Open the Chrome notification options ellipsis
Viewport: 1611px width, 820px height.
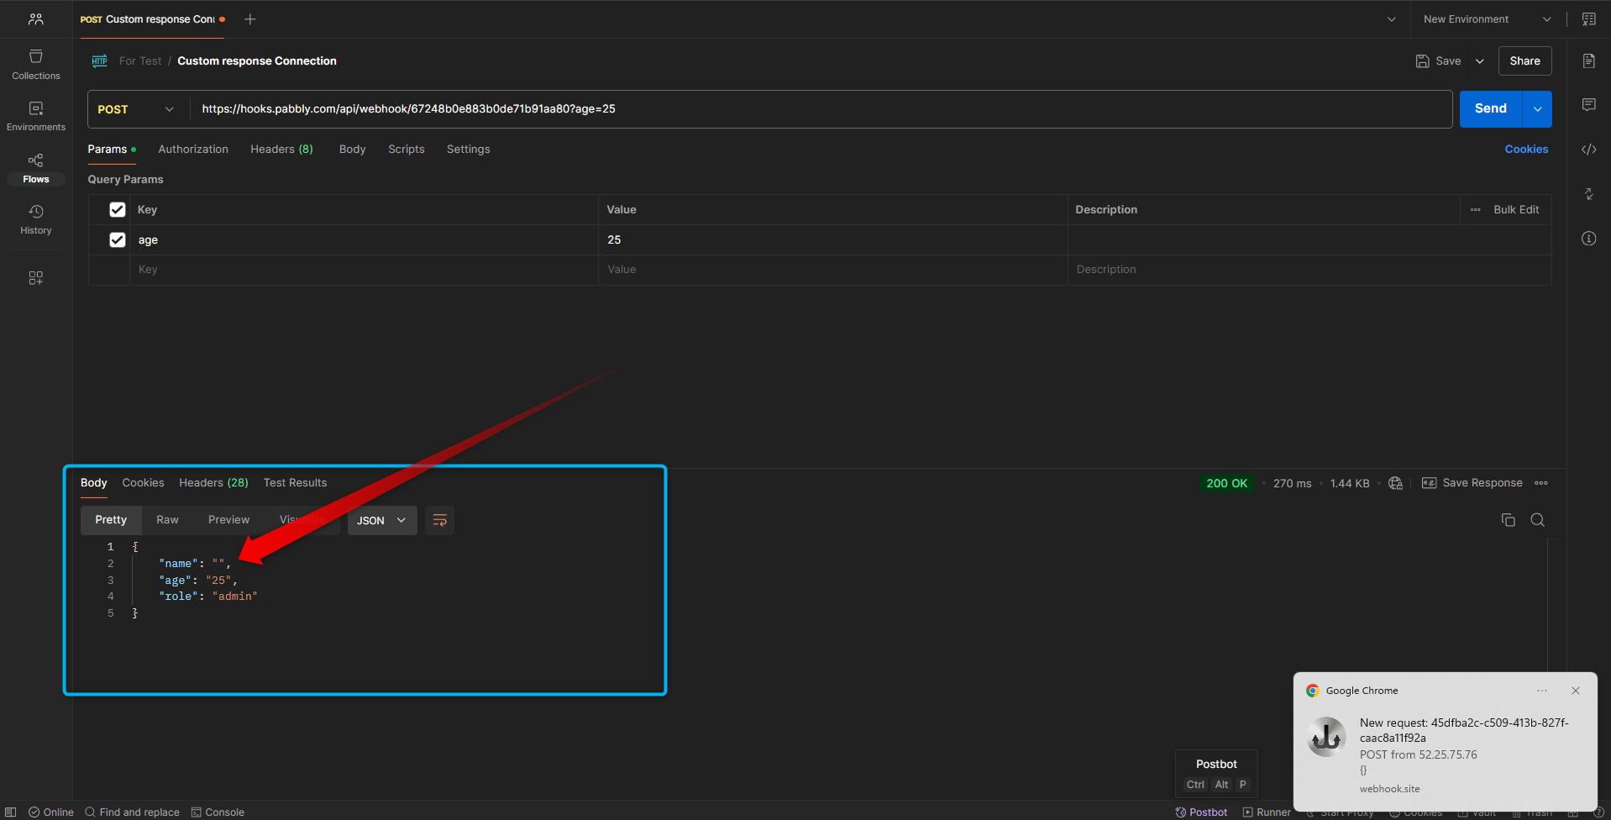click(x=1542, y=691)
